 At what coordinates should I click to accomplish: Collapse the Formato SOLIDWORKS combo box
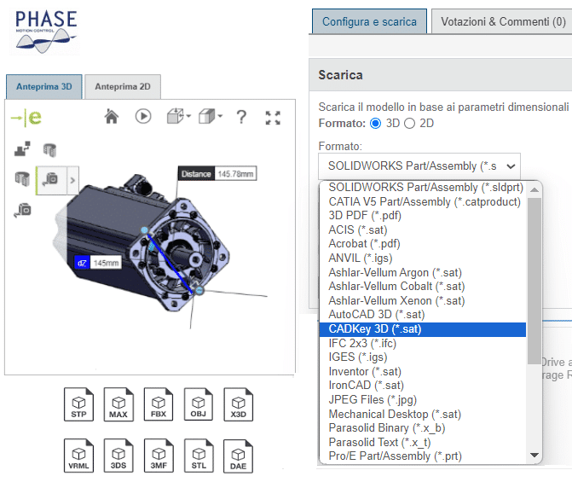(x=419, y=166)
